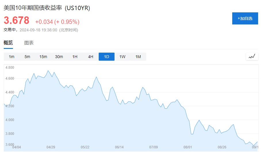The height and width of the screenshot is (155, 261).
Task: Click the 08/01 date marker on axis
Action: click(x=188, y=147)
